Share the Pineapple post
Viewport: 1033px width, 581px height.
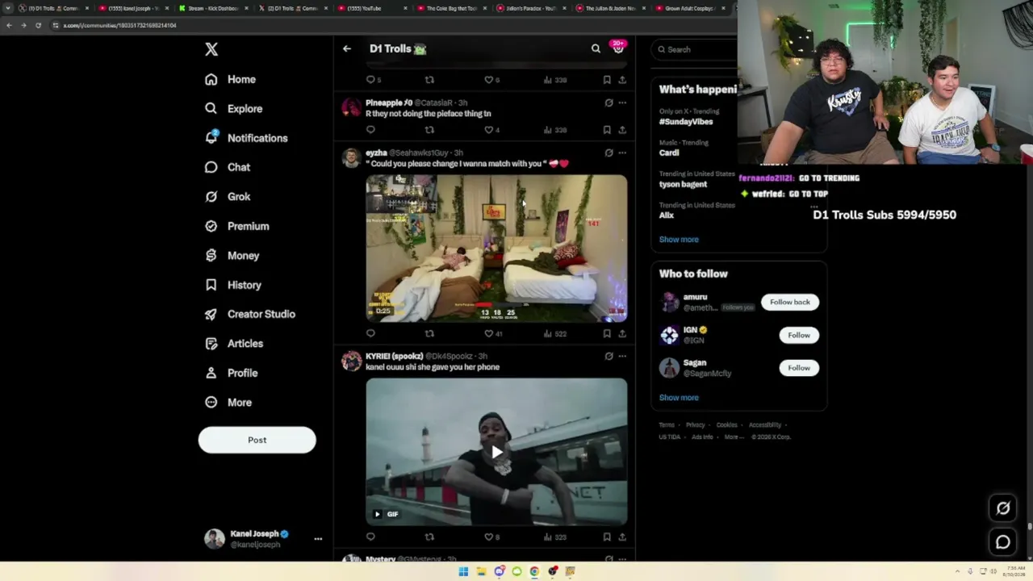pyautogui.click(x=622, y=129)
